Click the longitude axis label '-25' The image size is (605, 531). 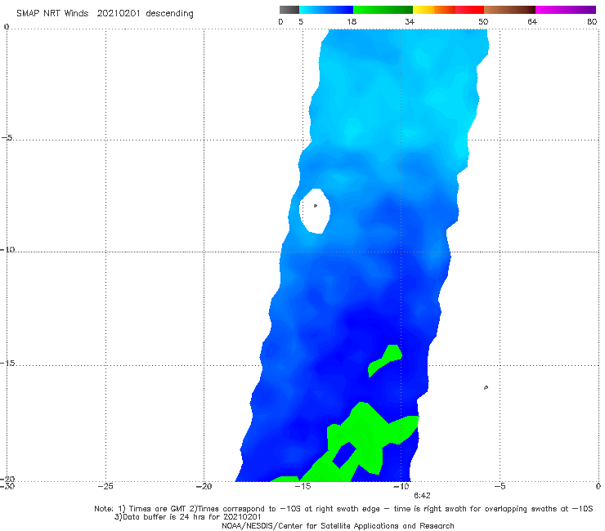pyautogui.click(x=105, y=486)
